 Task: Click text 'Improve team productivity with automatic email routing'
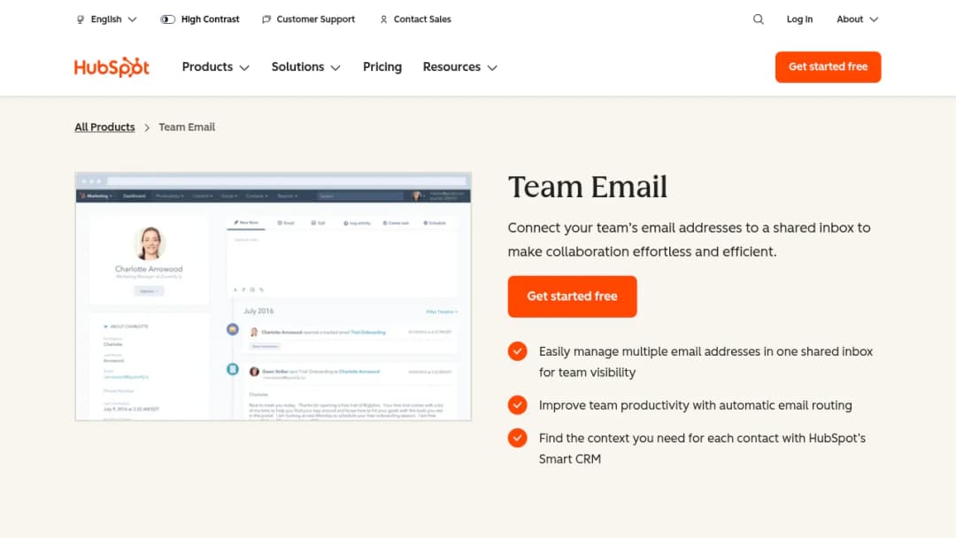pos(695,405)
